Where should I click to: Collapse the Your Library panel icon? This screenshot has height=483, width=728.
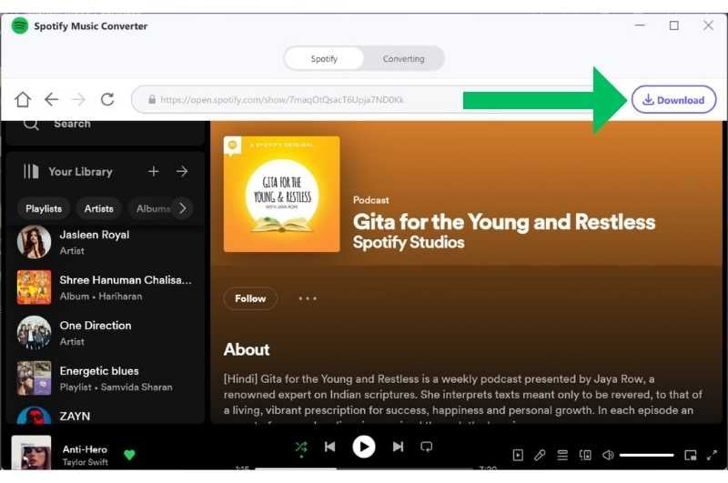[31, 172]
